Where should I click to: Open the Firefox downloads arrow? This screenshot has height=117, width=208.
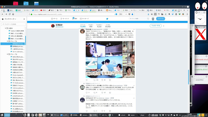tap(149, 14)
